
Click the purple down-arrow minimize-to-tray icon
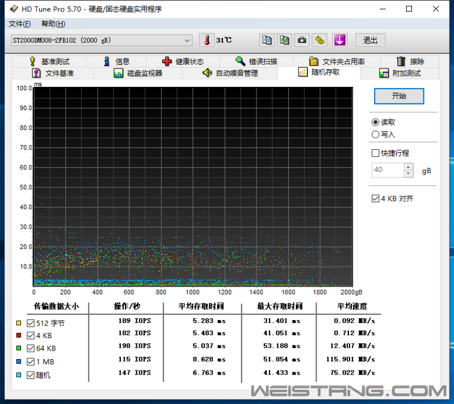(339, 40)
